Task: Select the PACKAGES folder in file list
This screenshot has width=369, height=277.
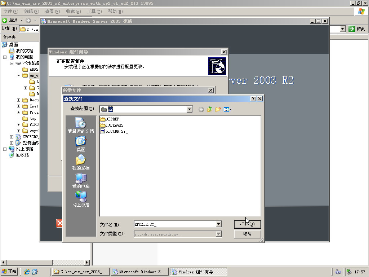Action: [x=115, y=125]
